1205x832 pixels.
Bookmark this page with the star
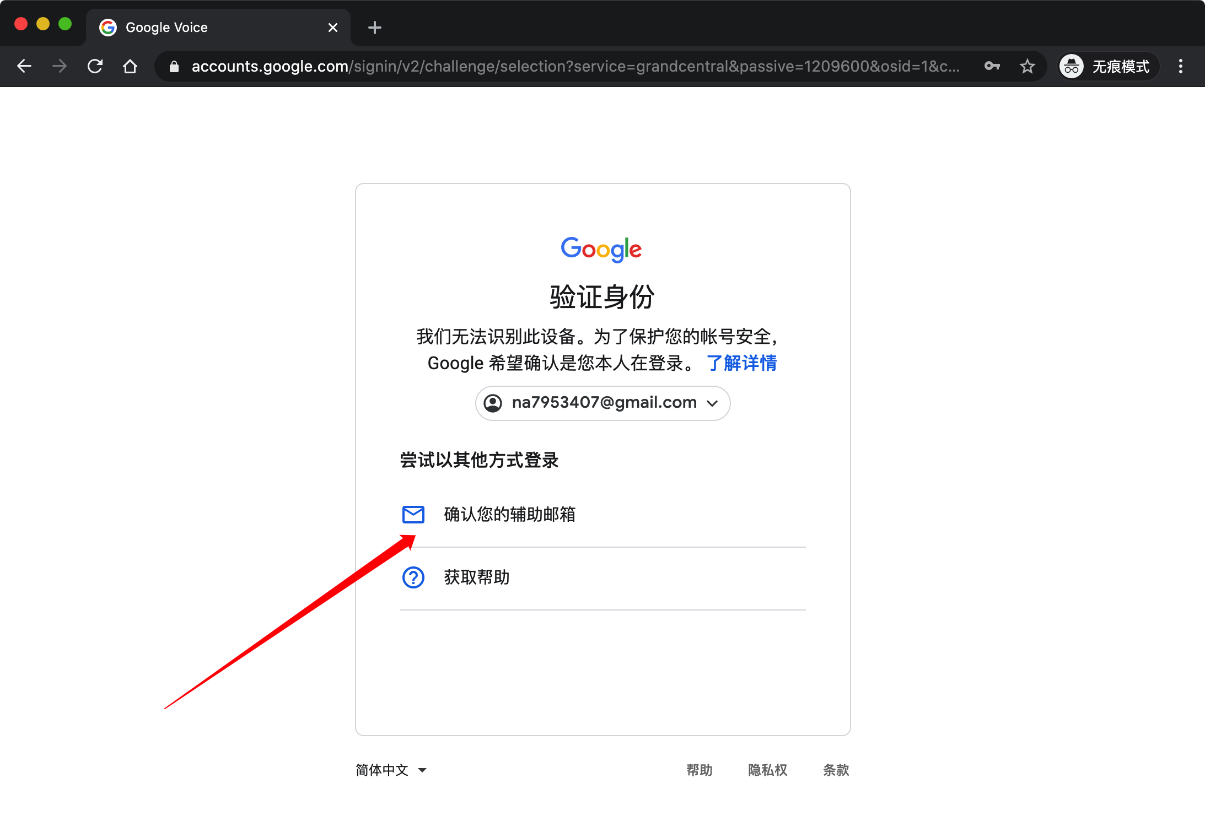point(1027,67)
